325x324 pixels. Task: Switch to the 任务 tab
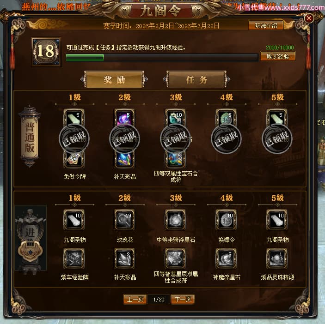(x=196, y=80)
